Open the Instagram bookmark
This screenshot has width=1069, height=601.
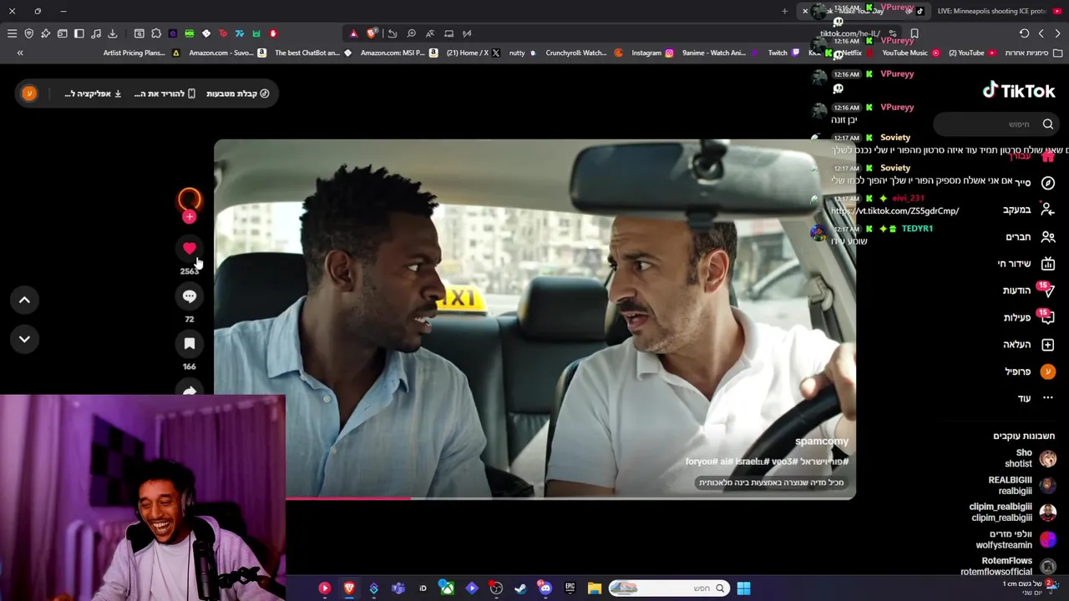651,53
